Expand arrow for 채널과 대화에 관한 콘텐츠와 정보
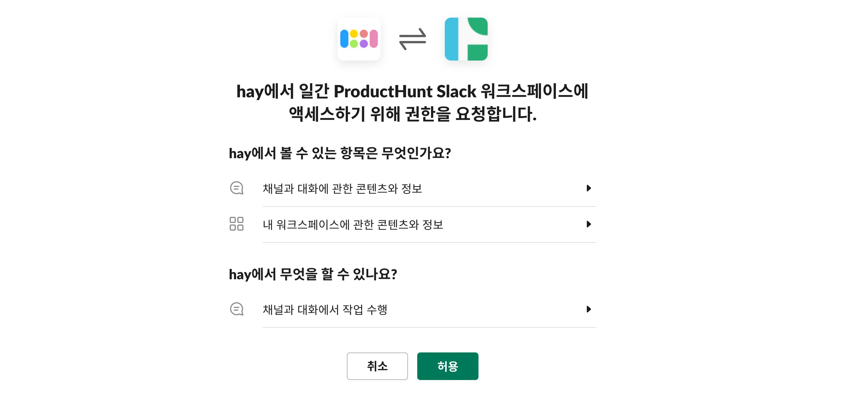This screenshot has height=403, width=849. click(x=589, y=188)
